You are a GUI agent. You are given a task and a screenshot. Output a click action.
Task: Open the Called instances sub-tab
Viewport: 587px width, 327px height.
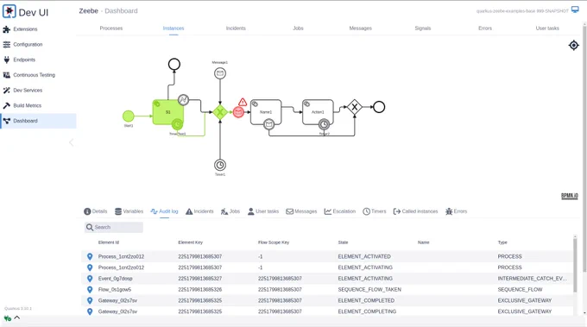pos(415,211)
